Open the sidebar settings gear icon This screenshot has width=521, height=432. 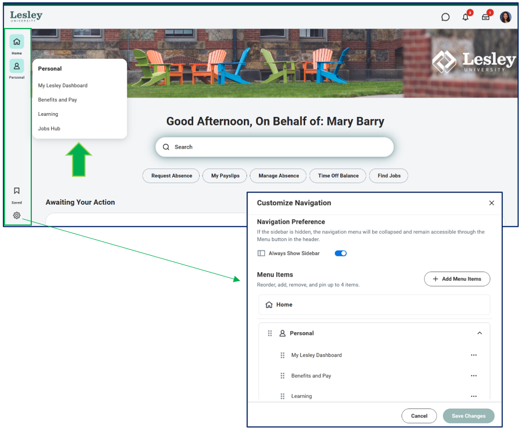pos(16,215)
